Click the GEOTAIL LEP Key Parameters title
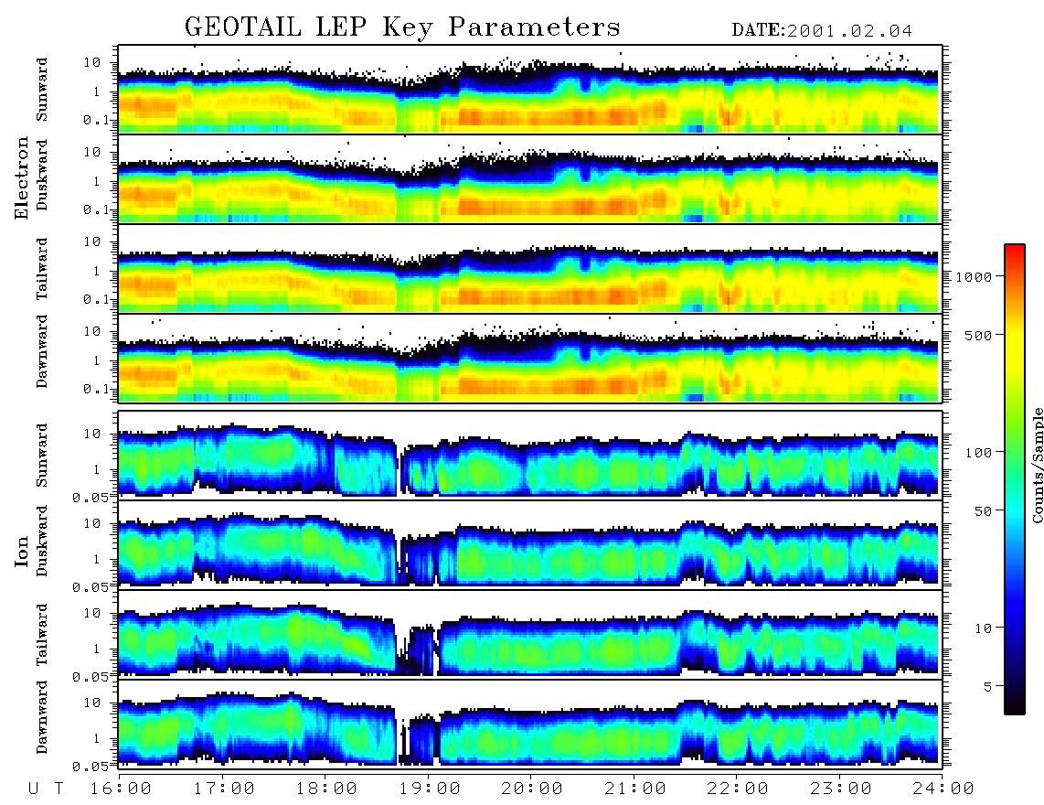 tap(402, 27)
